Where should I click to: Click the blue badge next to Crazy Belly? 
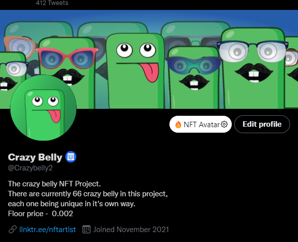click(x=71, y=157)
